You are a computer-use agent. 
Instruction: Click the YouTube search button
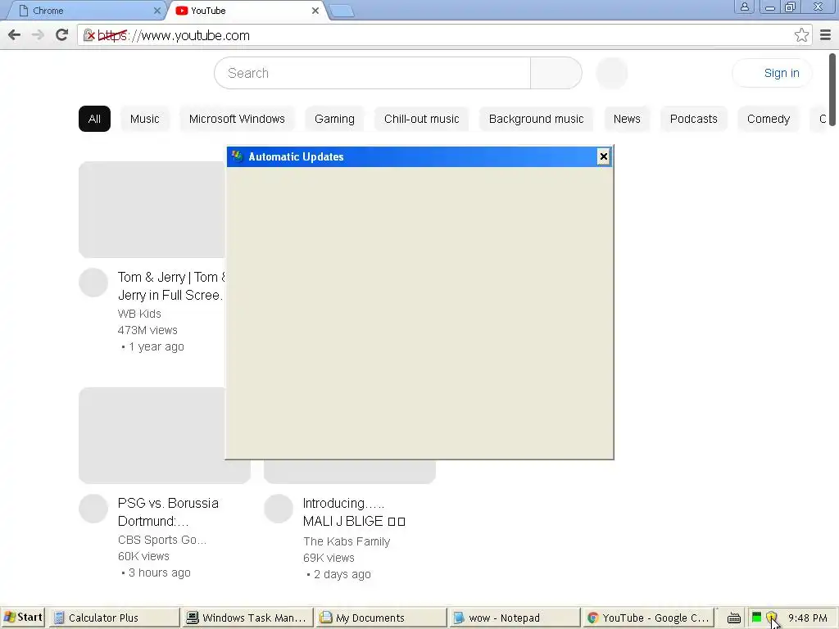[556, 73]
